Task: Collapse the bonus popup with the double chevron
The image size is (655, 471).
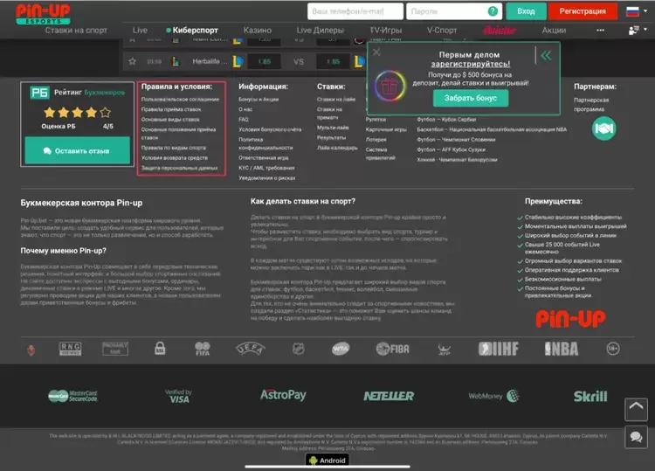Action: (546, 56)
